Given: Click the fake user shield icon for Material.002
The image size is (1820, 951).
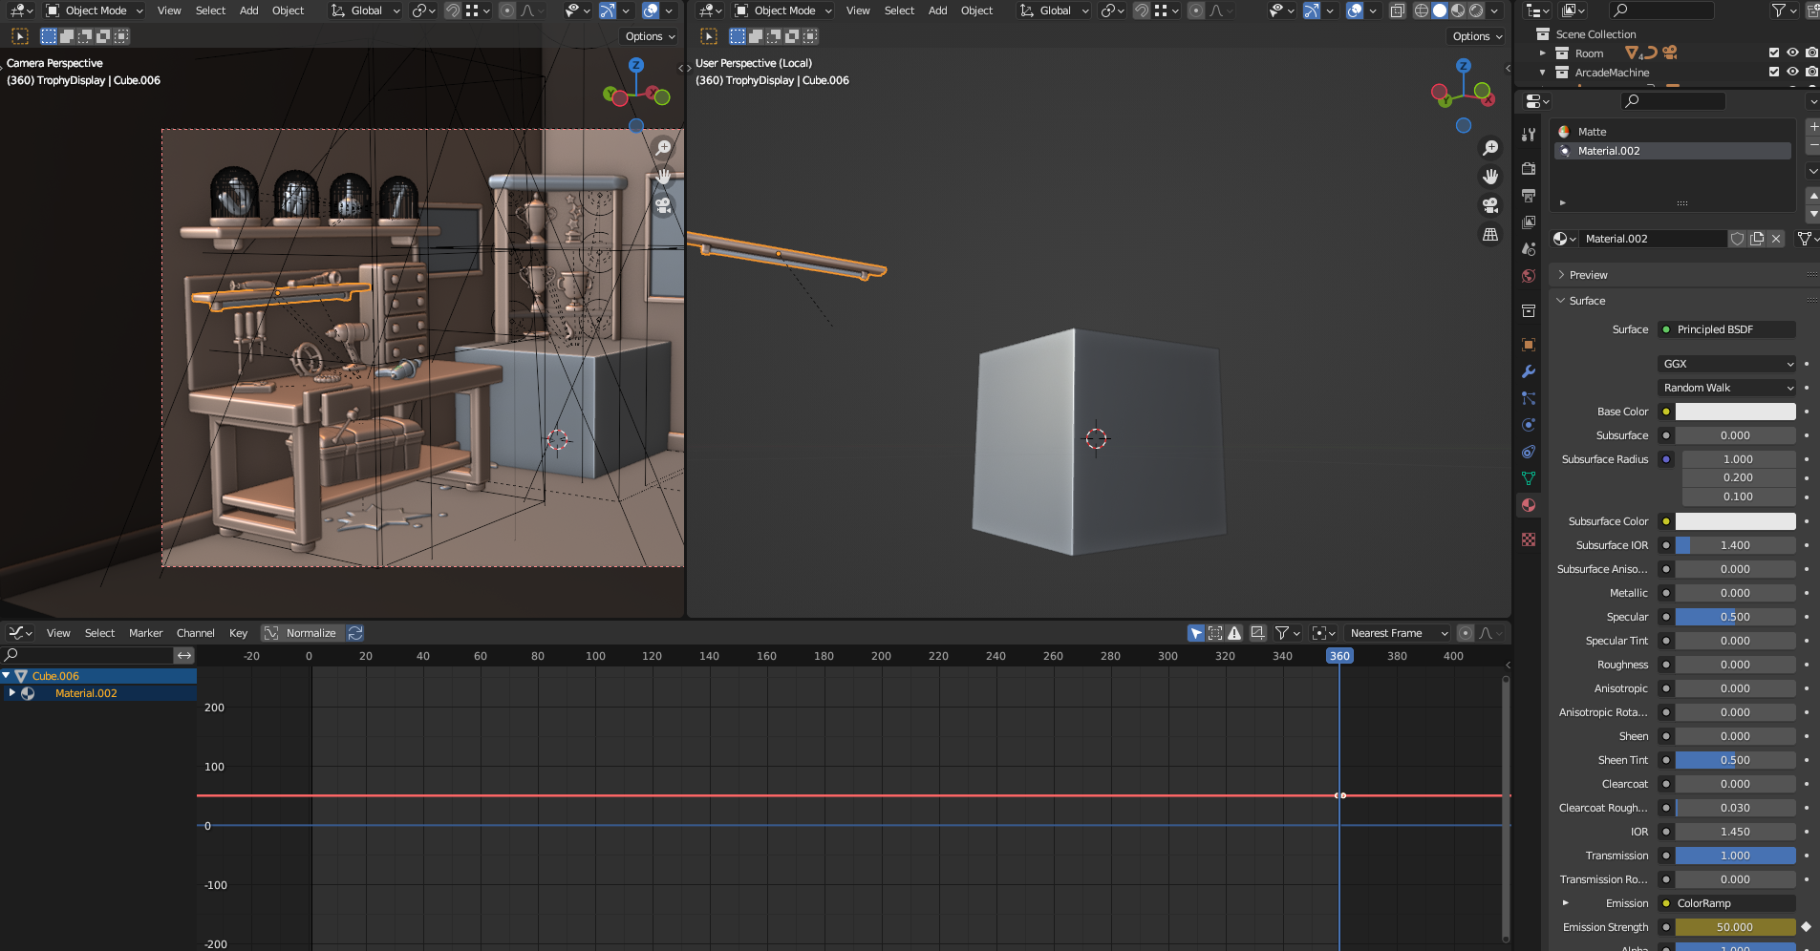Looking at the screenshot, I should [1737, 239].
